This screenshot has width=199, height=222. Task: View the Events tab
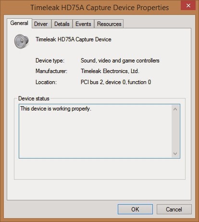83,24
